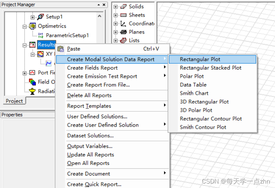Select Rectangular Contour Plot
Viewport: 275px width, 188px height.
[x=212, y=119]
